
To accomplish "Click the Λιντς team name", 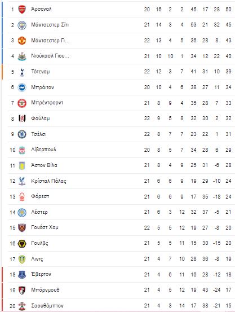I will [x=37, y=259].
